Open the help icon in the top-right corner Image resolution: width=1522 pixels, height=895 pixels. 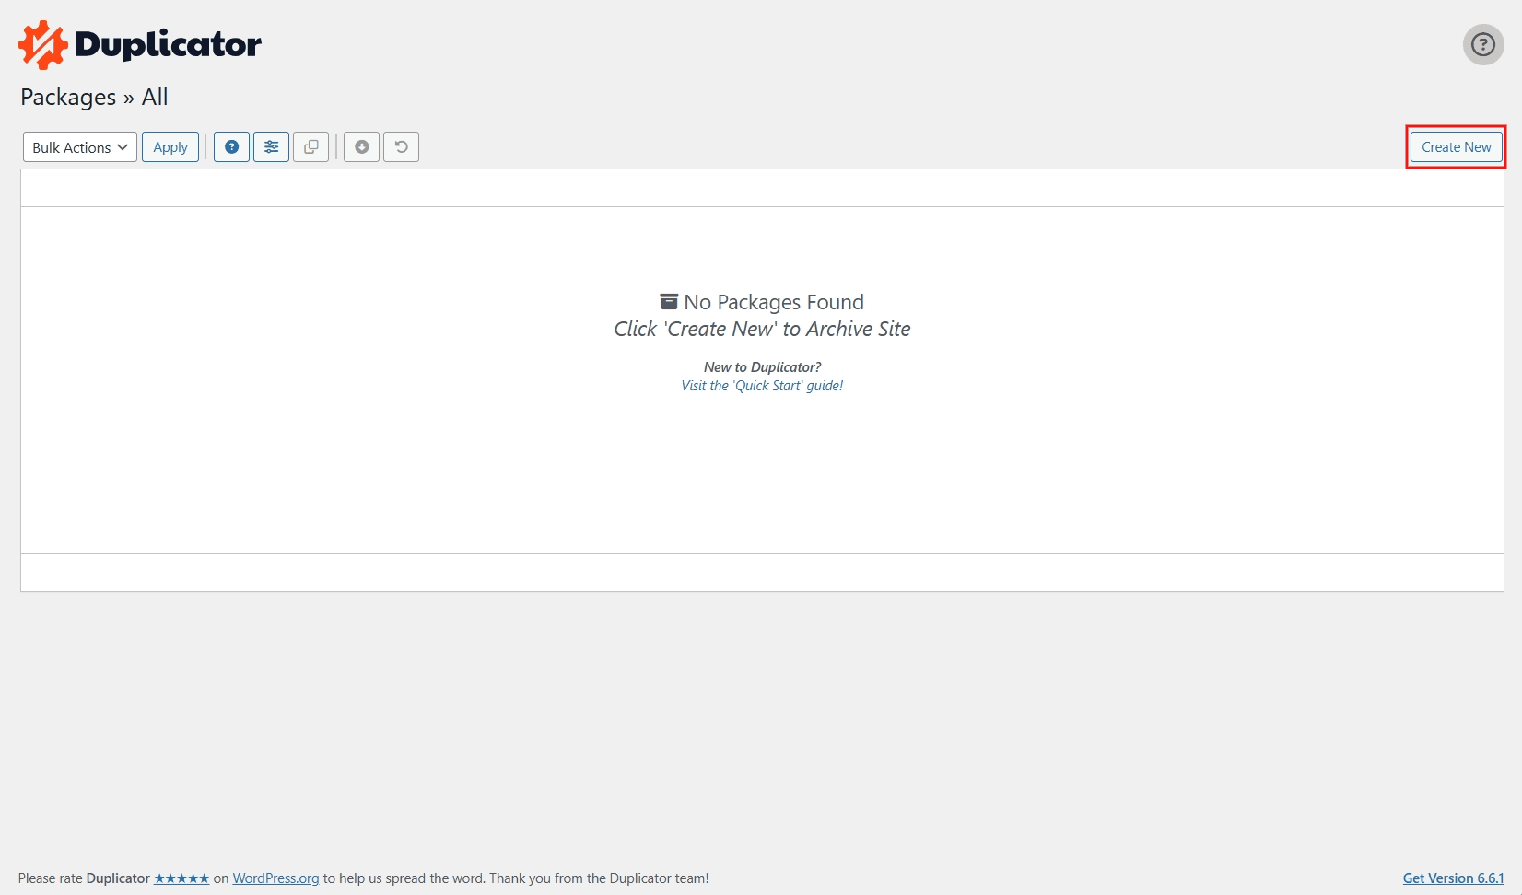(1482, 44)
